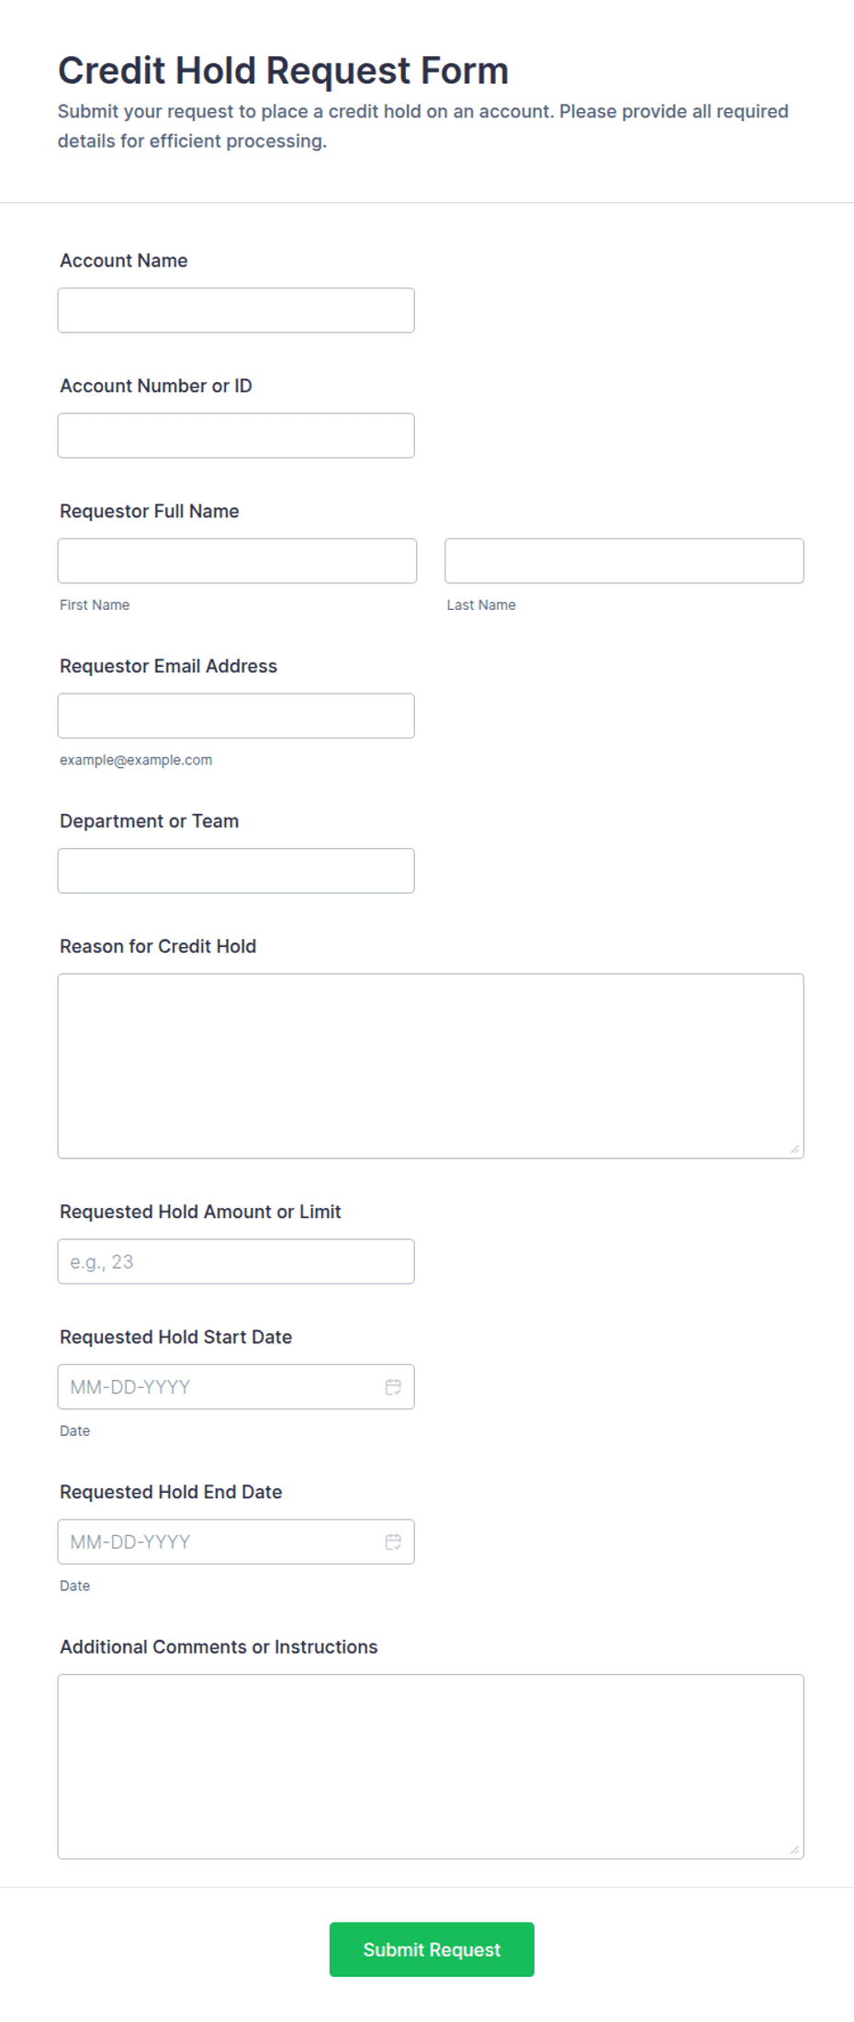Click the Credit Hold Request Form heading
Screen dimensions: 854x2022
[x=283, y=71]
